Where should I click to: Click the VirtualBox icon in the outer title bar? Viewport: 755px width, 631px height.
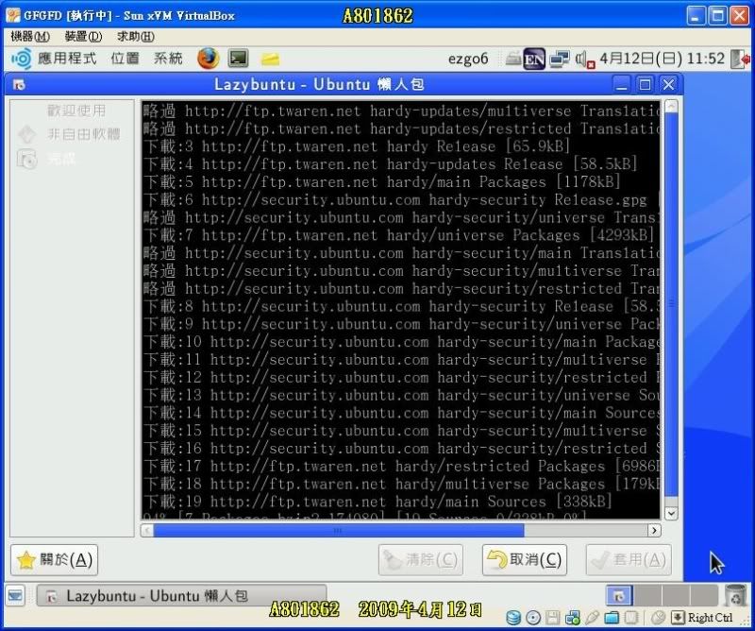coord(13,15)
